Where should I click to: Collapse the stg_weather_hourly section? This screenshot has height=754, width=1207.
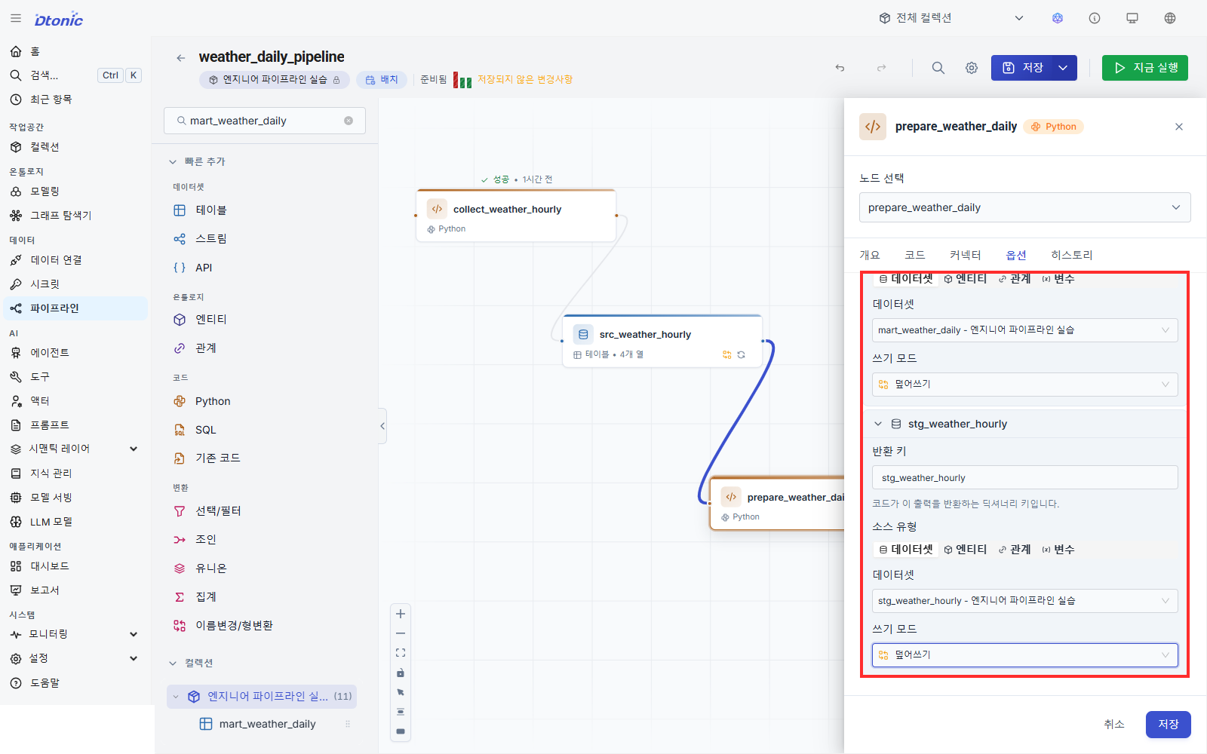point(878,424)
